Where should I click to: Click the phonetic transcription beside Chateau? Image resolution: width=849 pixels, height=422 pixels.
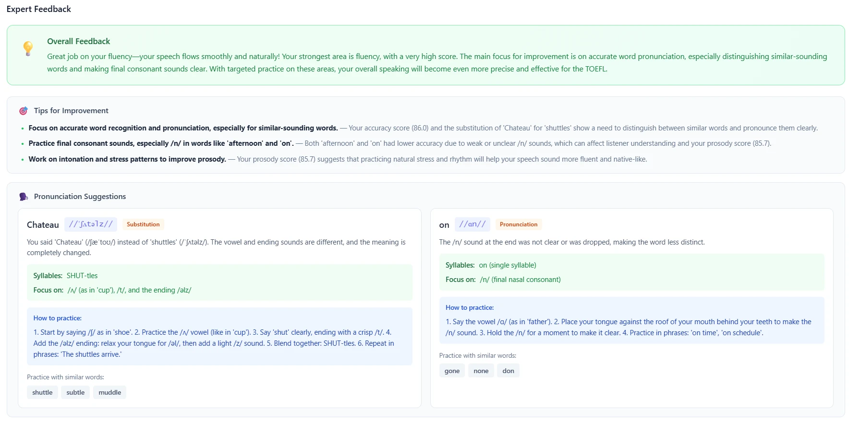coord(91,224)
